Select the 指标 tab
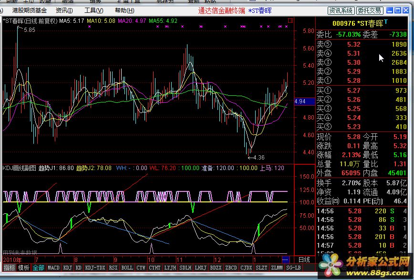This screenshot has width=414, height=280. click(9, 268)
